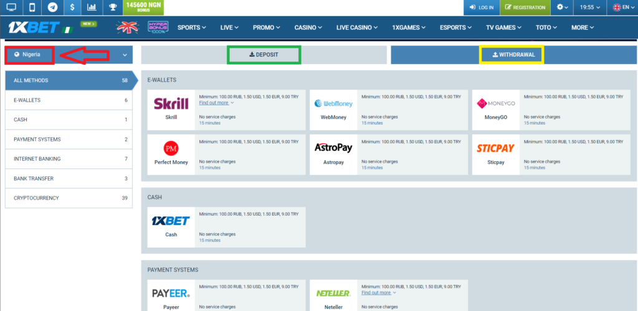
Task: Select PAYMENT SYSTEMS category in sidebar
Action: click(69, 139)
